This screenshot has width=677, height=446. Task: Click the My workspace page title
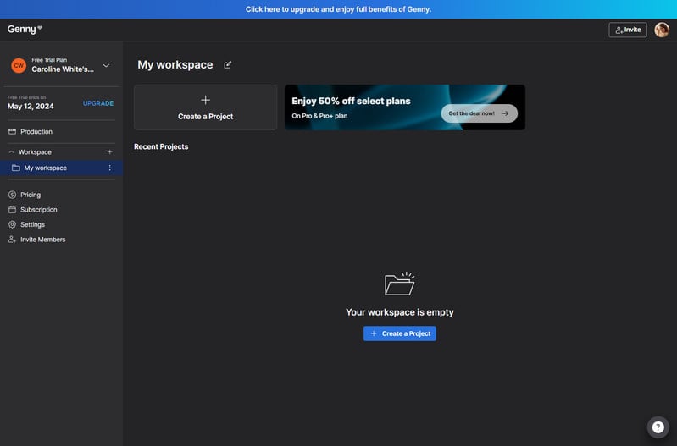175,64
